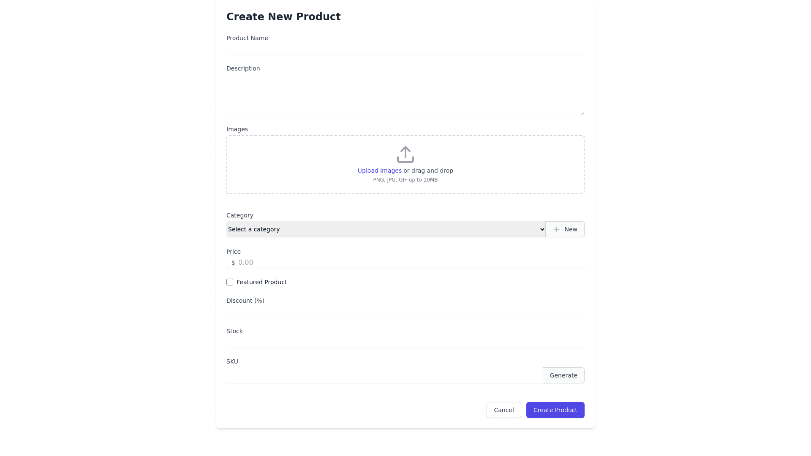The width and height of the screenshot is (811, 456).
Task: Click the Featured Product label text
Action: 261,282
